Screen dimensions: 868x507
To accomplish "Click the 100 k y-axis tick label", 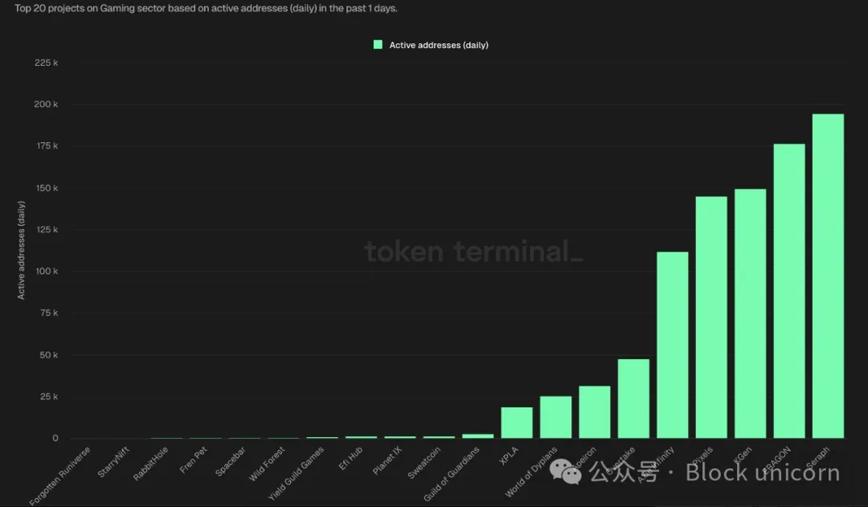I will pyautogui.click(x=46, y=272).
